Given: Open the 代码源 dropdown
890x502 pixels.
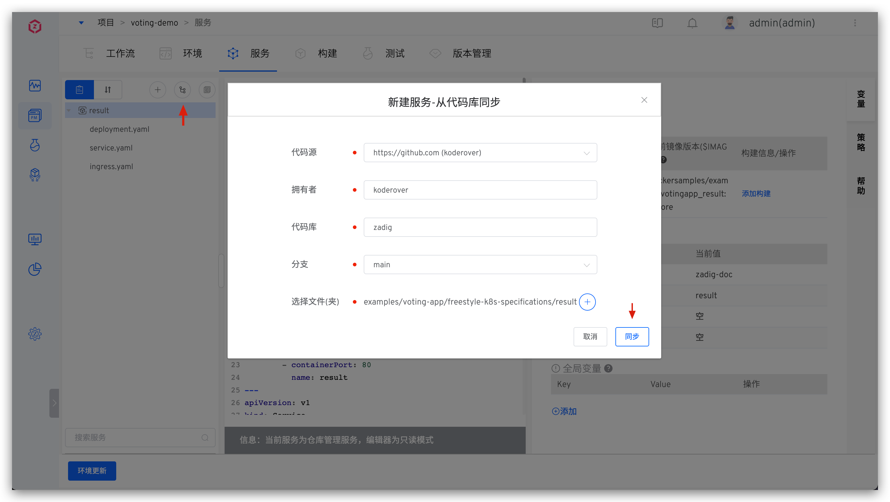Looking at the screenshot, I should tap(480, 153).
